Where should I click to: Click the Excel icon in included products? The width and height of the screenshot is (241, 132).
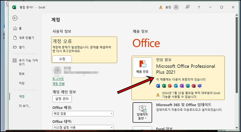164,86
